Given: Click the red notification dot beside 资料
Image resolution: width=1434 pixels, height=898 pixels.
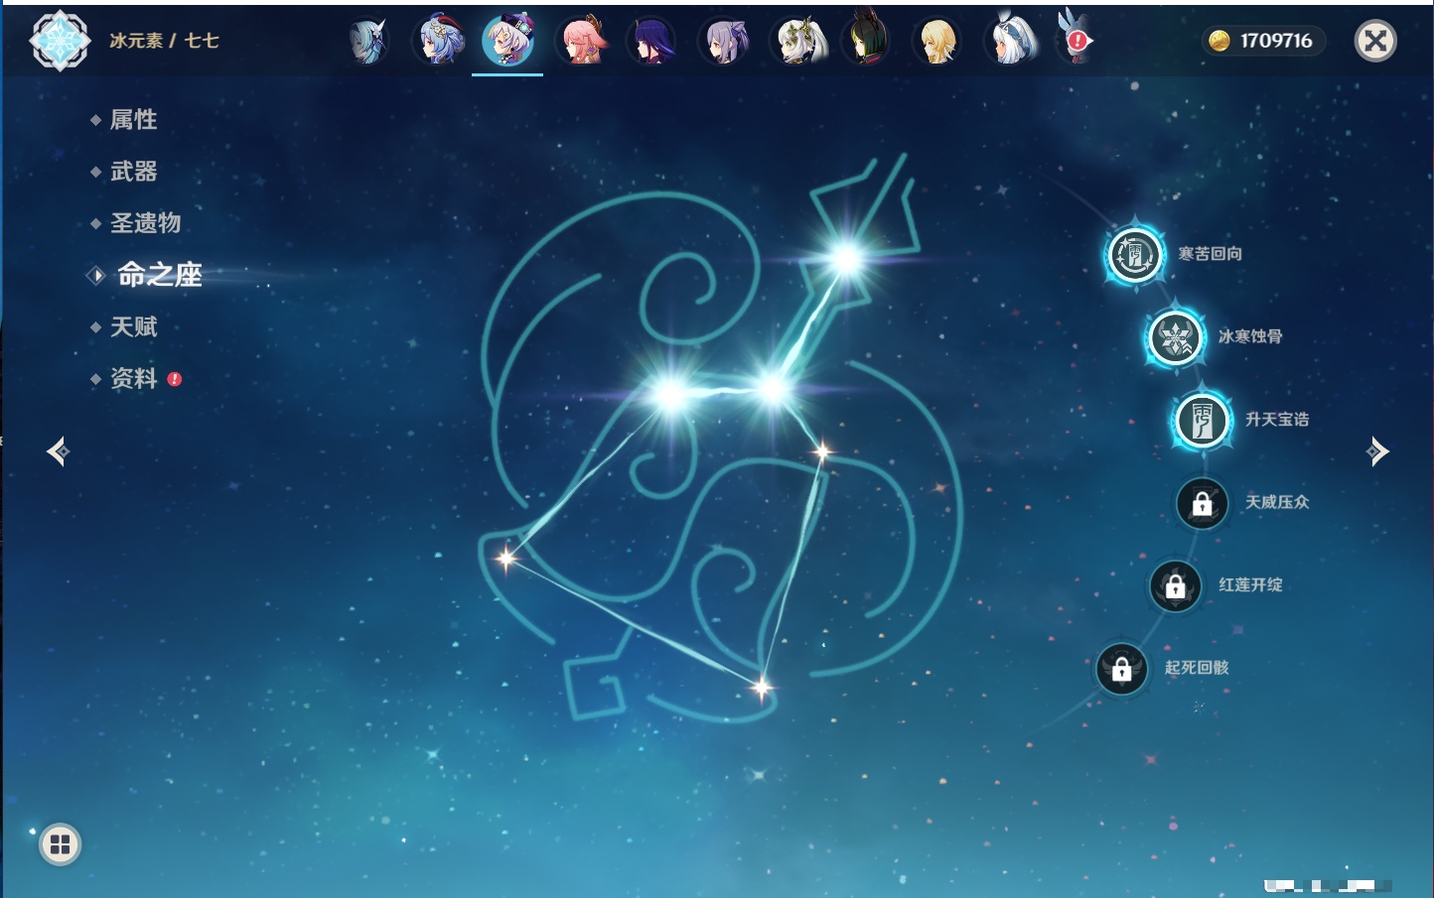Looking at the screenshot, I should point(175,379).
